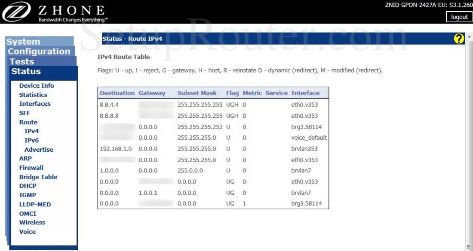Viewport: 473px width, 251px height.
Task: Select the IPv4 route view
Action: pos(31,131)
